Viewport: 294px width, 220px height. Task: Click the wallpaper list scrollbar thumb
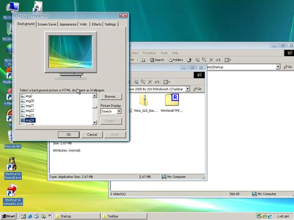coord(95,107)
